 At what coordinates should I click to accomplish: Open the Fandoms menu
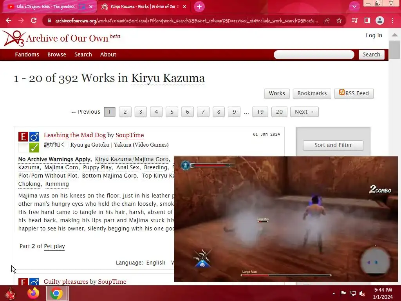pyautogui.click(x=27, y=54)
